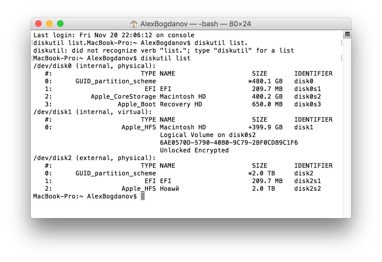
Task: Click 'Logical Volume on disk0s2' line
Action: pos(208,135)
